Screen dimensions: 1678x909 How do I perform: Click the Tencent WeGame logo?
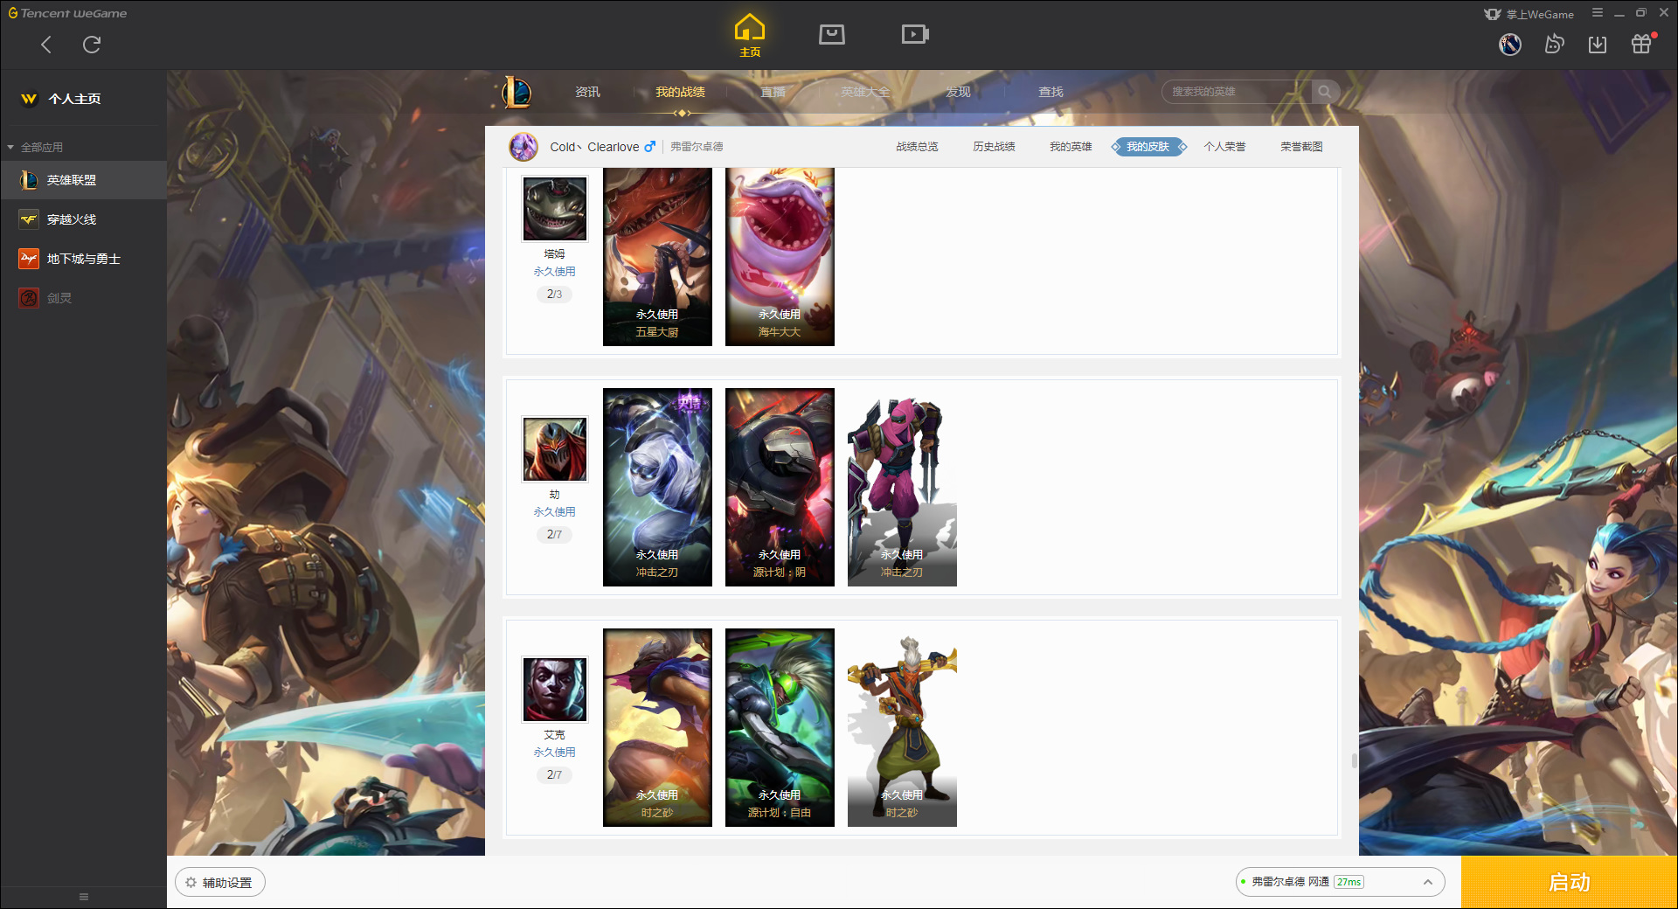[x=67, y=13]
